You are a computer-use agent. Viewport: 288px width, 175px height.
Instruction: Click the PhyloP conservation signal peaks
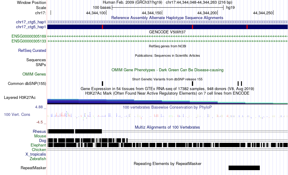click(167, 116)
